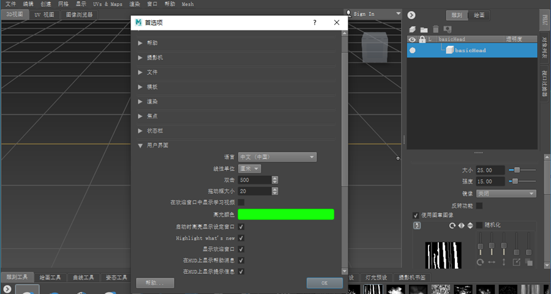Collapse the 用户界面 preferences section
Screen dimensions: 551x294
(140, 145)
